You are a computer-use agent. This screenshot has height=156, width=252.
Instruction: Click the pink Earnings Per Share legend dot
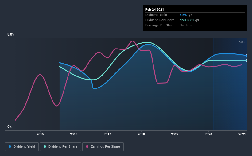(x=87, y=146)
